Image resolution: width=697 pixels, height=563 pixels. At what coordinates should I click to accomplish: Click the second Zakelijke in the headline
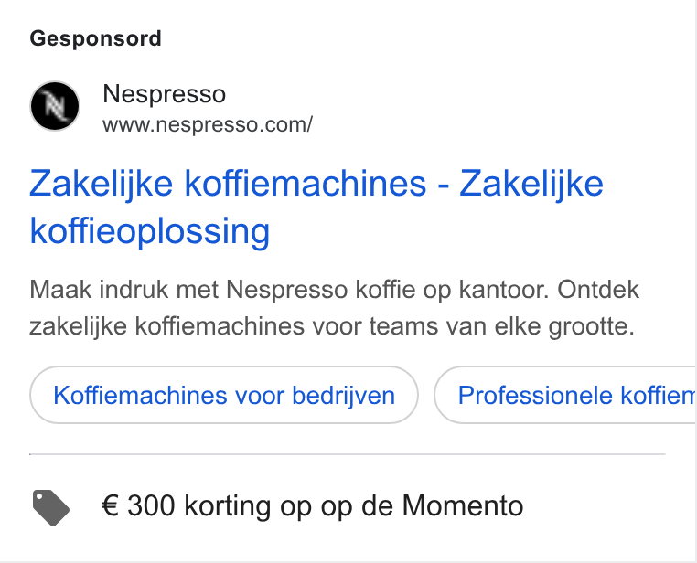pyautogui.click(x=531, y=184)
